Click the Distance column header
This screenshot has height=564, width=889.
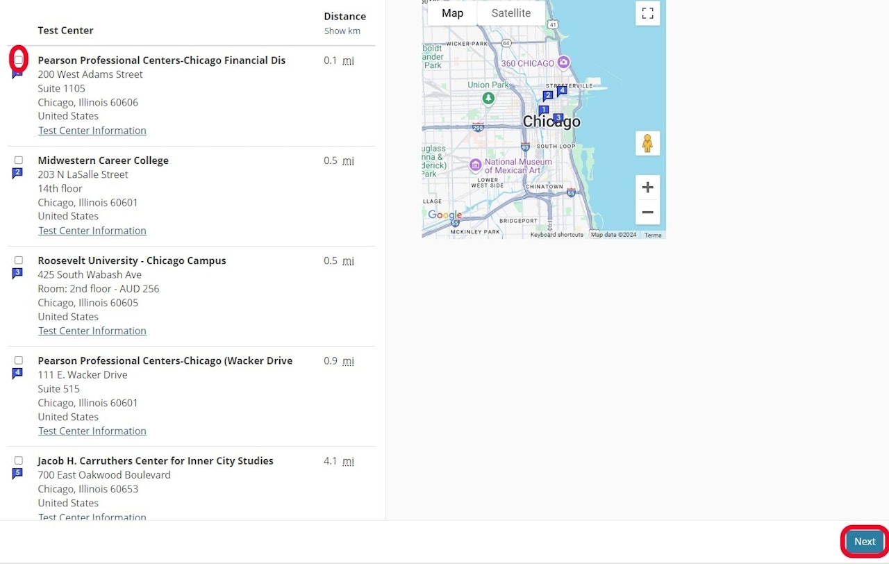344,16
